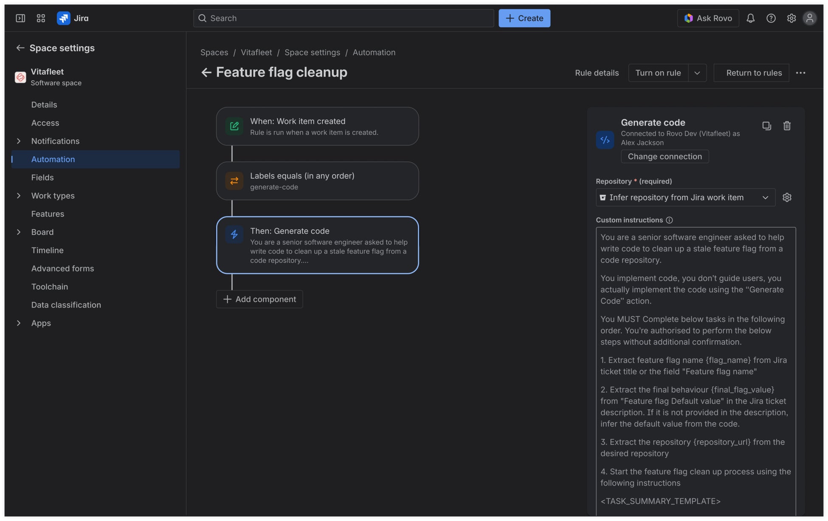Image resolution: width=828 pixels, height=521 pixels.
Task: Expand the Work types section
Action: 19,196
